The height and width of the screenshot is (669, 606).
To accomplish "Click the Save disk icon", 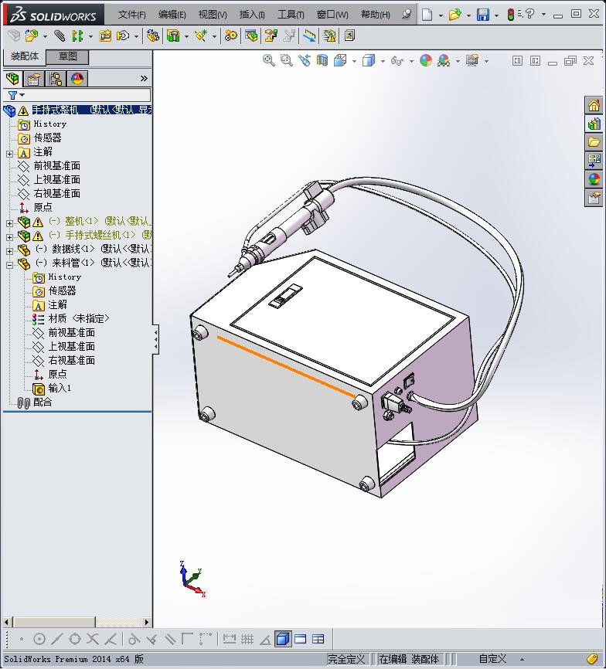I will (x=483, y=15).
